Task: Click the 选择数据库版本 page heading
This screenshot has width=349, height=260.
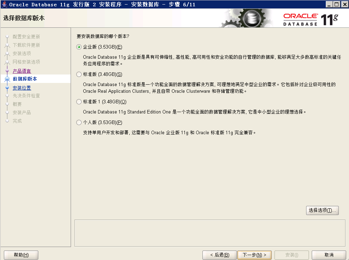Action: (x=24, y=18)
